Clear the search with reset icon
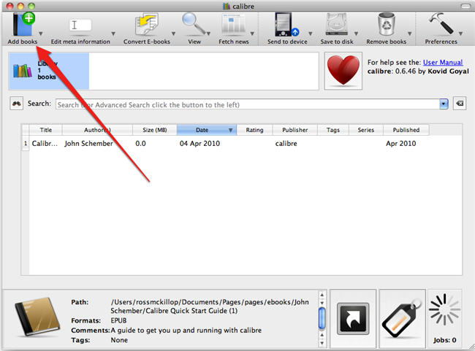 point(460,104)
